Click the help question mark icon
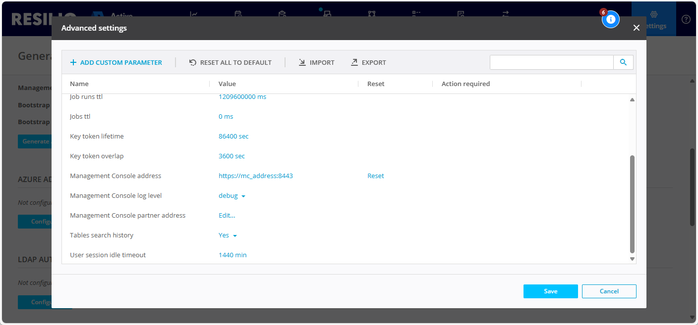 pos(686,19)
